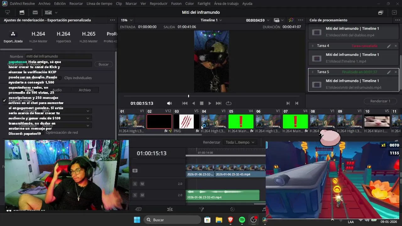Open Renderizar range dropdown Toda l...tiempo
Image resolution: width=402 pixels, height=226 pixels.
pyautogui.click(x=240, y=143)
